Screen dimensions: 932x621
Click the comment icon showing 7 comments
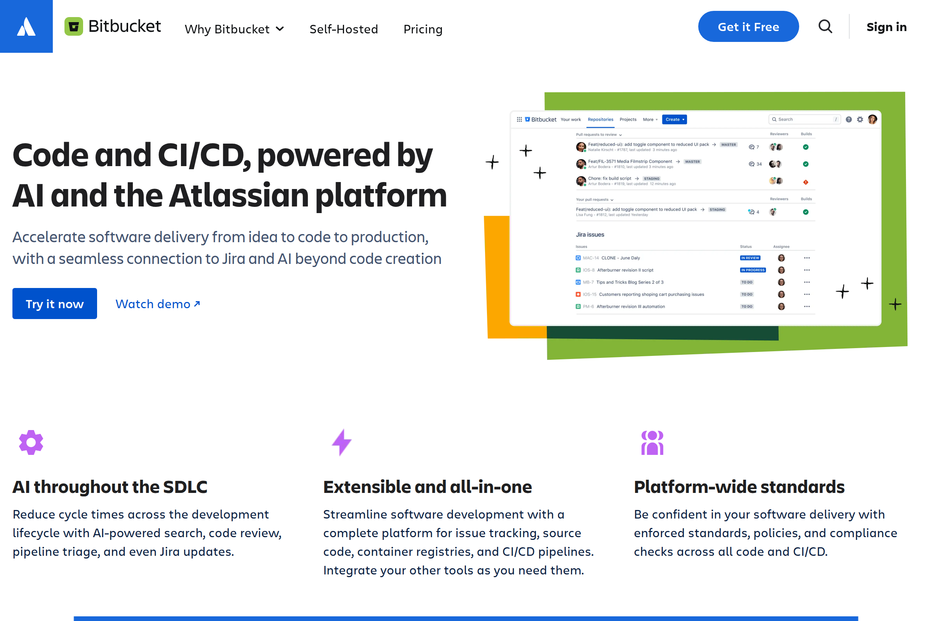[x=751, y=147]
